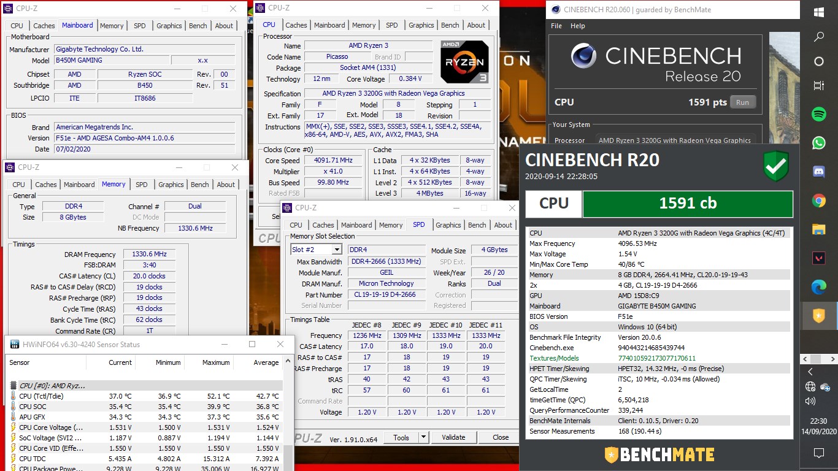Click the DRAM Frequency value 1330.6 MHz
Screen dimensions: 838x471
(x=149, y=254)
